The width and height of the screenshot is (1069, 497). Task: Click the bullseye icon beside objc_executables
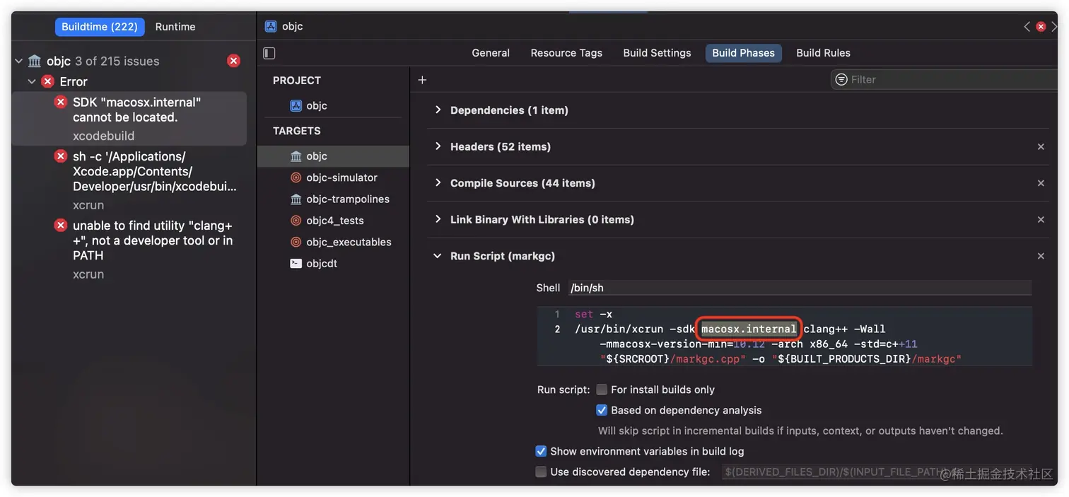pyautogui.click(x=296, y=242)
